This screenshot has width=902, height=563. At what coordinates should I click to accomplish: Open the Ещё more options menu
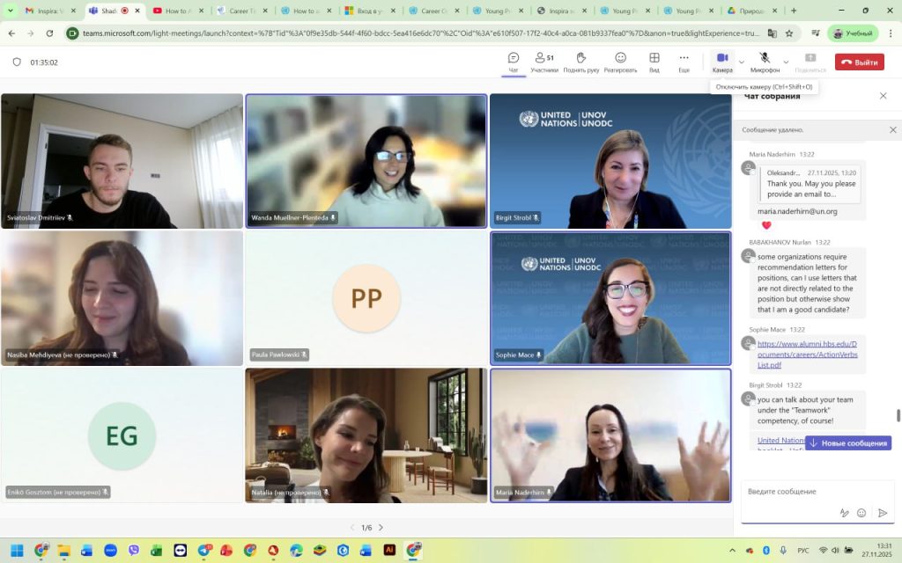[x=684, y=62]
